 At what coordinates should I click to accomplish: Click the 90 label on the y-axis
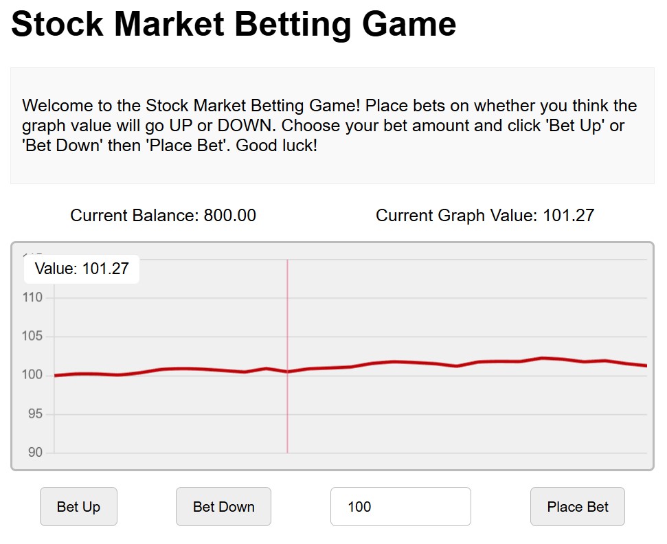pyautogui.click(x=34, y=452)
